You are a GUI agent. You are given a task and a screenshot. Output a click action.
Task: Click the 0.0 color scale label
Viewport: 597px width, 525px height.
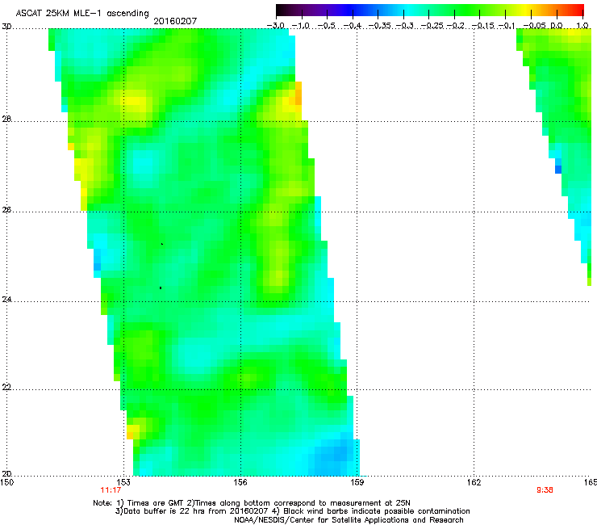557,26
